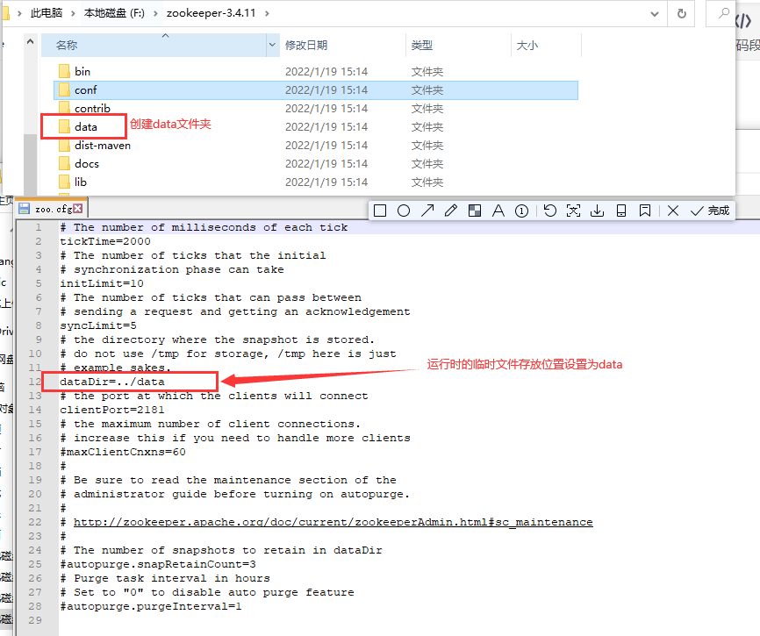760x636 pixels.
Task: Click the initLimit=10 line
Action: 102,283
